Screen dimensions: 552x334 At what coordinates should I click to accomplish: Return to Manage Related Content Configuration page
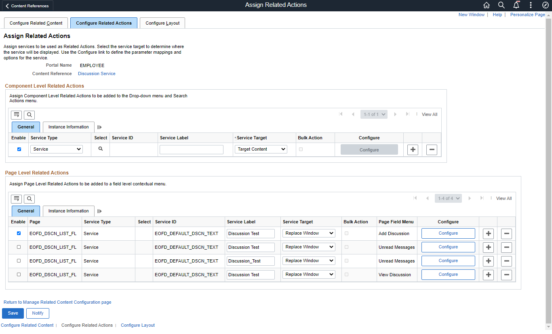pyautogui.click(x=57, y=302)
